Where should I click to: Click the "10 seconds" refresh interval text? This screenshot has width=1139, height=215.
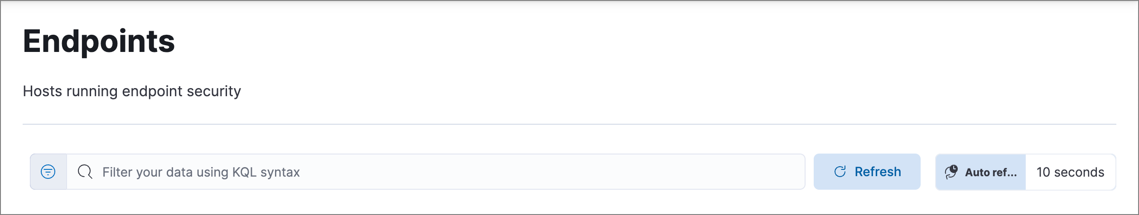1070,172
